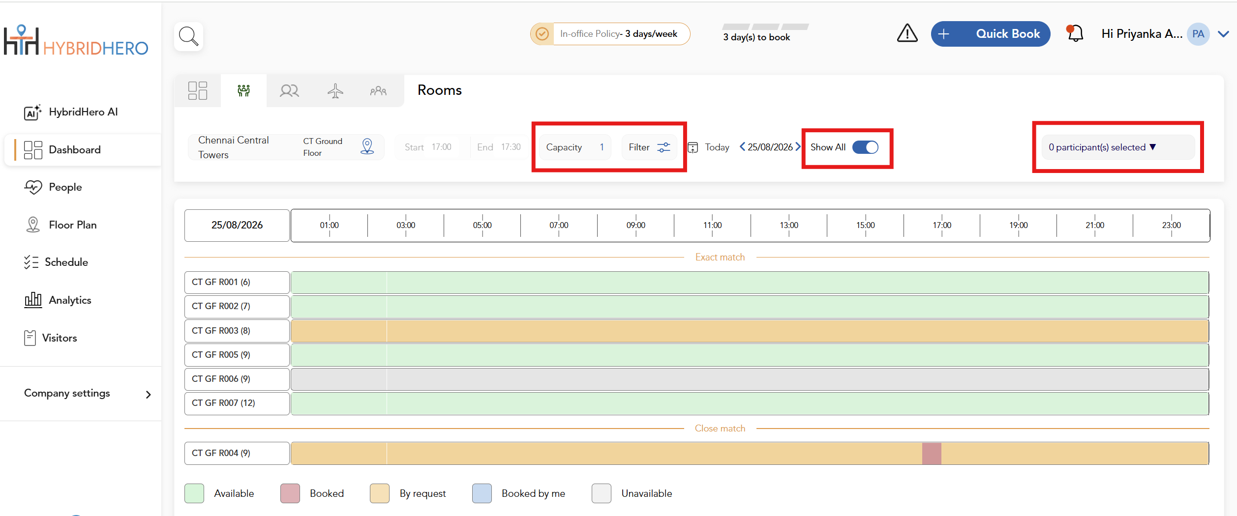The width and height of the screenshot is (1237, 516).
Task: Open the Visitors menu item
Action: (x=60, y=338)
